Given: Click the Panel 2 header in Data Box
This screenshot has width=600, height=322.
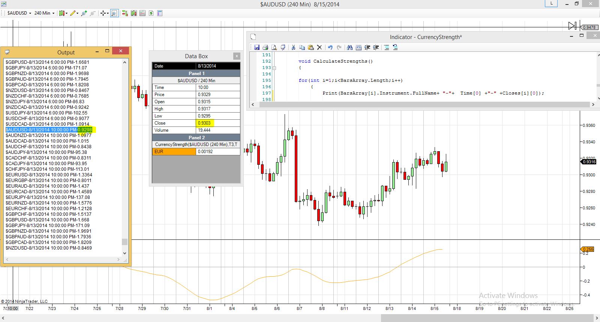Looking at the screenshot, I should click(196, 137).
